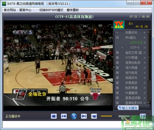Screen dimensions: 154x130
Task: Click the TV 易之纯 logo icon
Action: (x=119, y=25)
